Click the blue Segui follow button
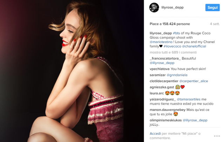This screenshot has height=142, width=221. tap(212, 7)
